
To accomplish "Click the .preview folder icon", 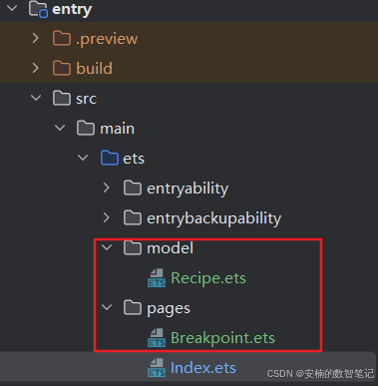I will pyautogui.click(x=62, y=39).
